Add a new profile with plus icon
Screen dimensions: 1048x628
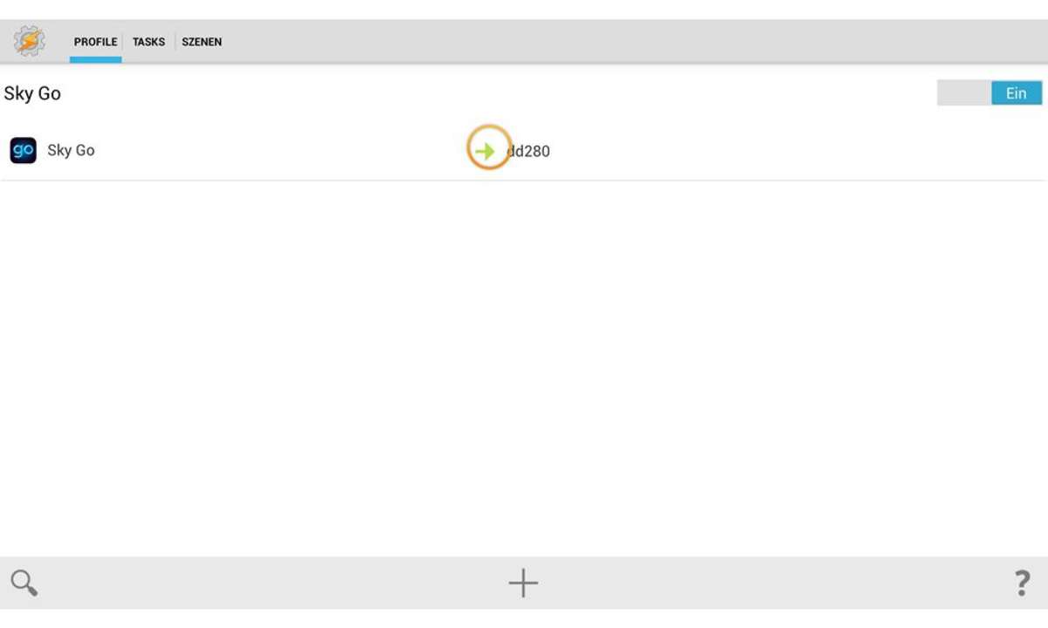click(523, 583)
